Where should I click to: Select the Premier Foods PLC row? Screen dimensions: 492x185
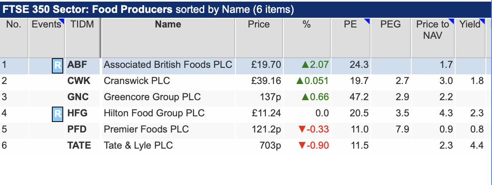click(243, 129)
